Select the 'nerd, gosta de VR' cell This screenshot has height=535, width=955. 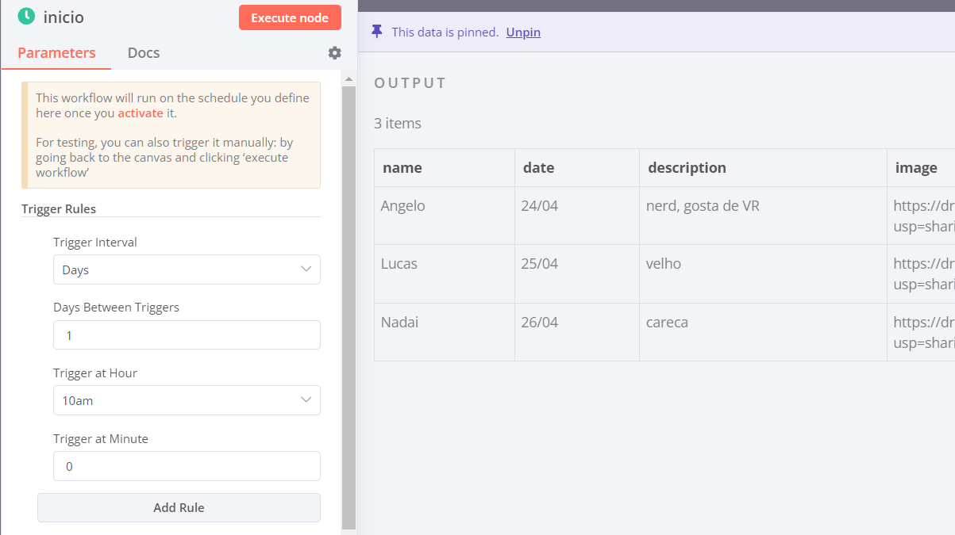pyautogui.click(x=703, y=206)
